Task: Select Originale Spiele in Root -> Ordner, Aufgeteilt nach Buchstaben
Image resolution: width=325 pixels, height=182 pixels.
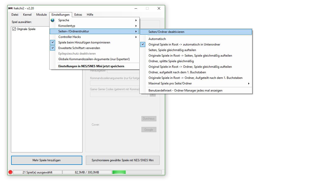Action: (196, 78)
